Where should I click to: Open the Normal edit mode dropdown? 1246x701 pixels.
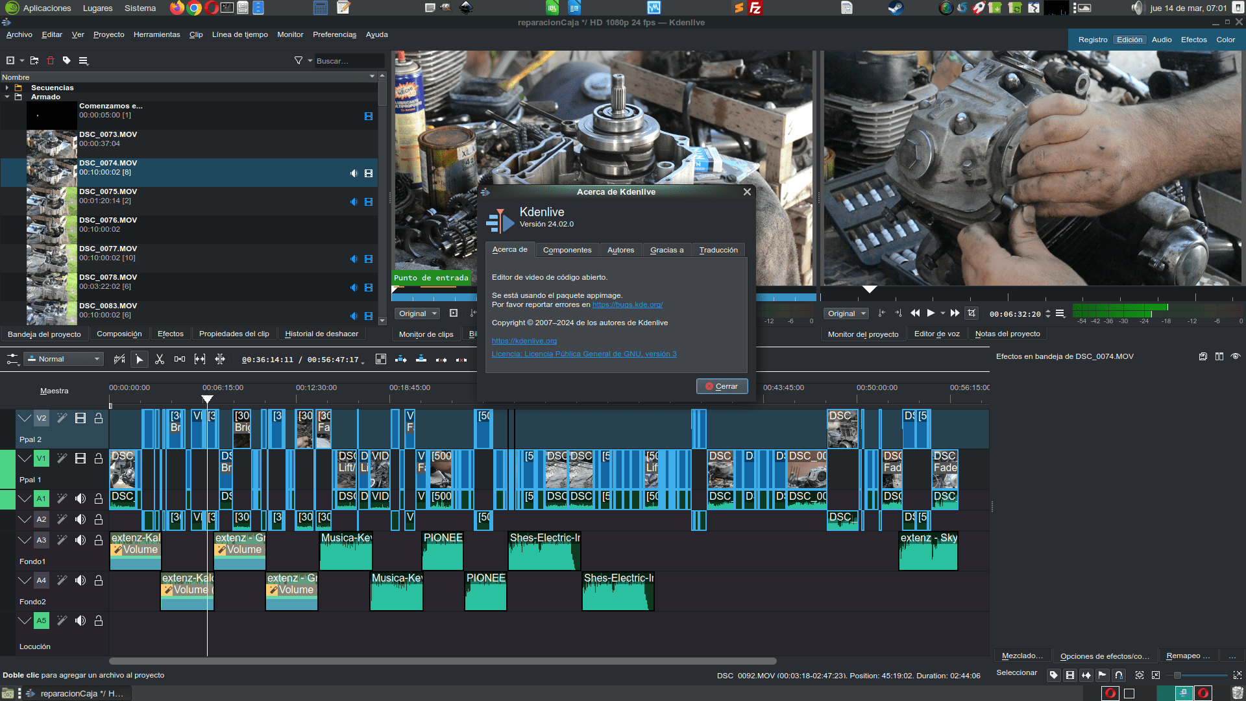(64, 359)
